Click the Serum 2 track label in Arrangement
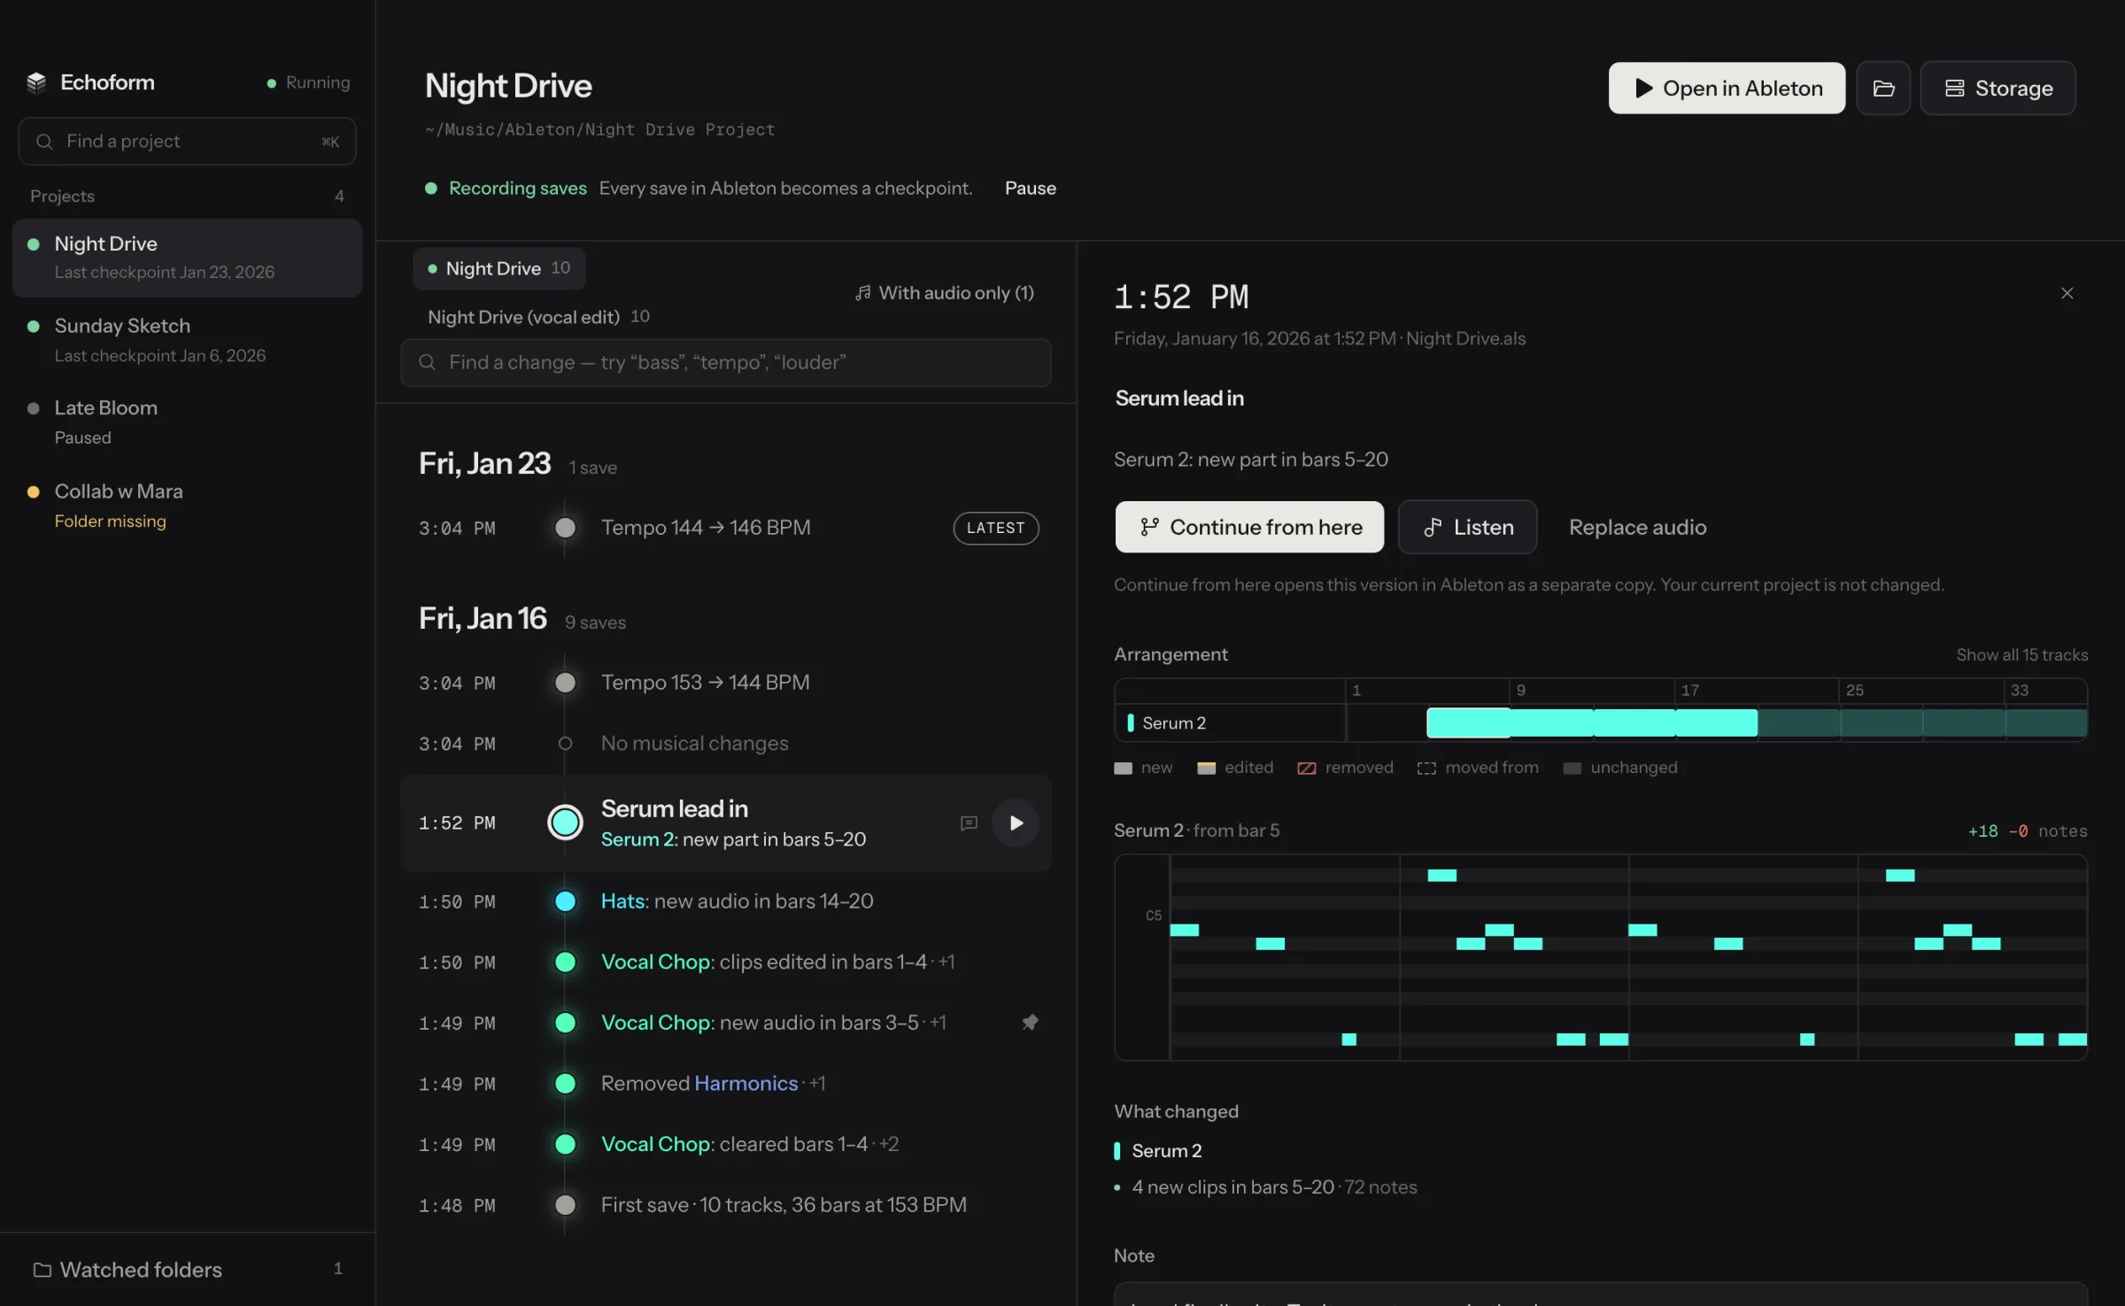The width and height of the screenshot is (2125, 1306). click(x=1173, y=723)
